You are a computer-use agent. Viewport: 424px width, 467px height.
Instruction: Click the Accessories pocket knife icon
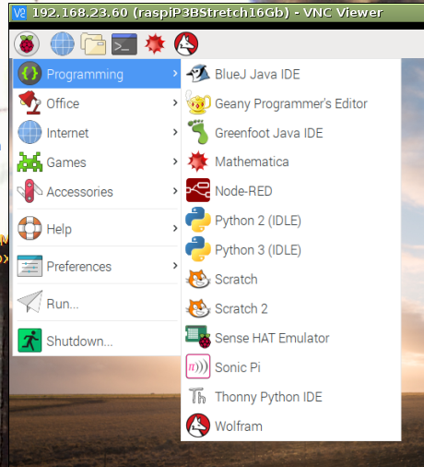pyautogui.click(x=29, y=191)
